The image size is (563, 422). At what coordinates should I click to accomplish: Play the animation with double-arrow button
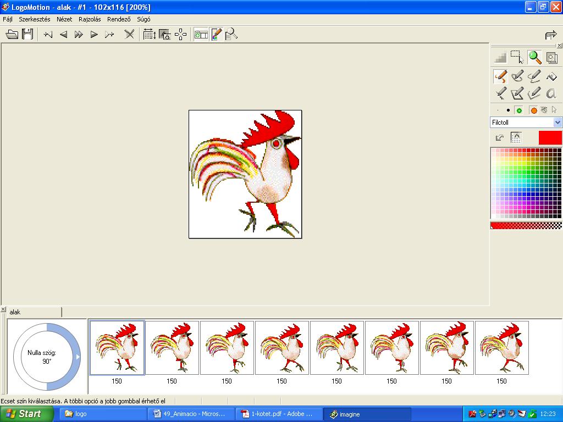(79, 35)
